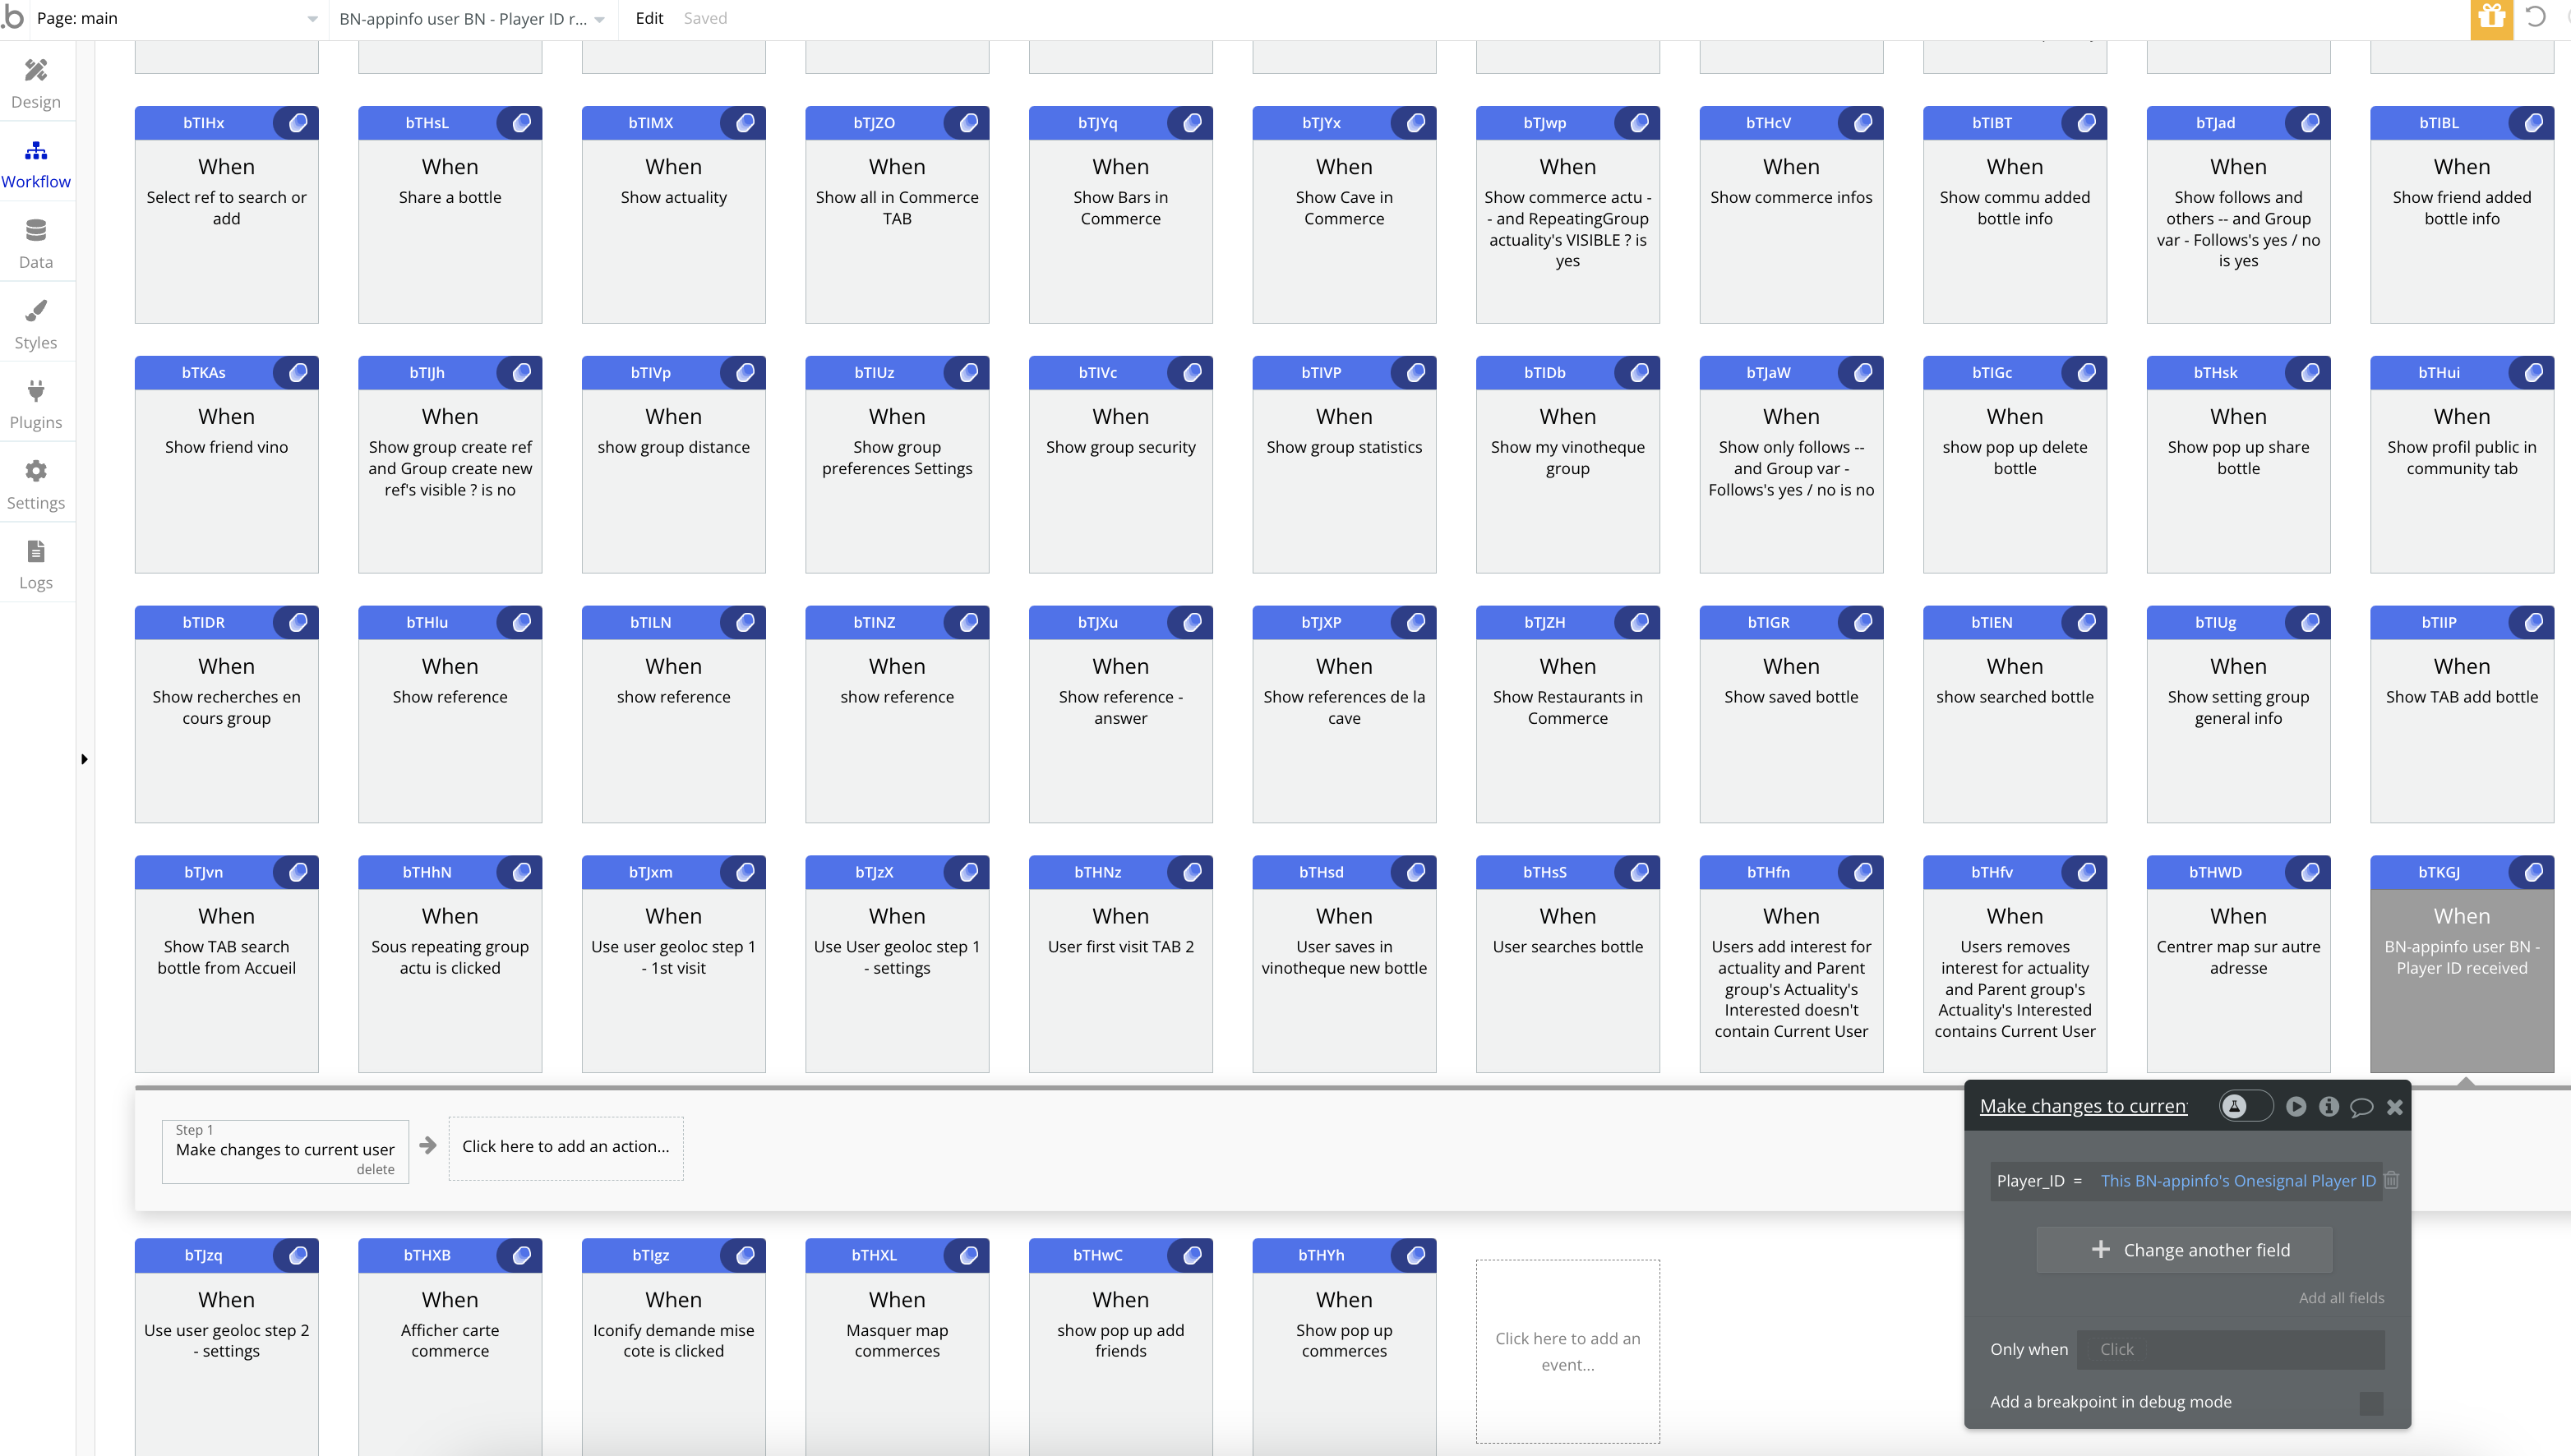Click the color icon on bTHNz event
Screen dimensions: 2571x1456
(1192, 873)
